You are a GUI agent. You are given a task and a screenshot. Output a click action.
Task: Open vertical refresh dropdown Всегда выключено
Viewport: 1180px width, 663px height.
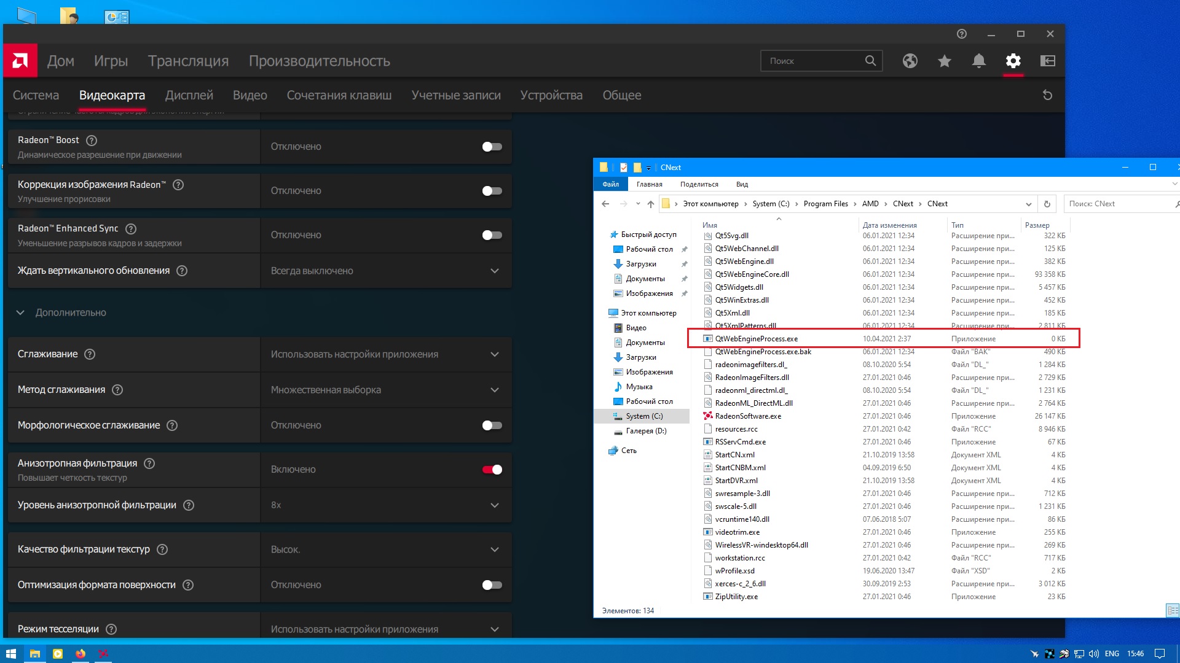point(386,271)
